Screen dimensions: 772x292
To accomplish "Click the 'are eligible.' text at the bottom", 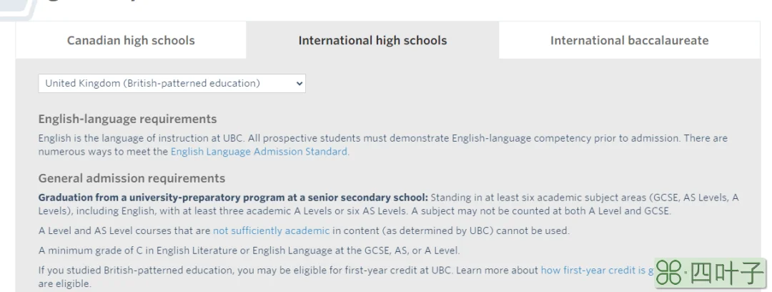I will pos(65,284).
